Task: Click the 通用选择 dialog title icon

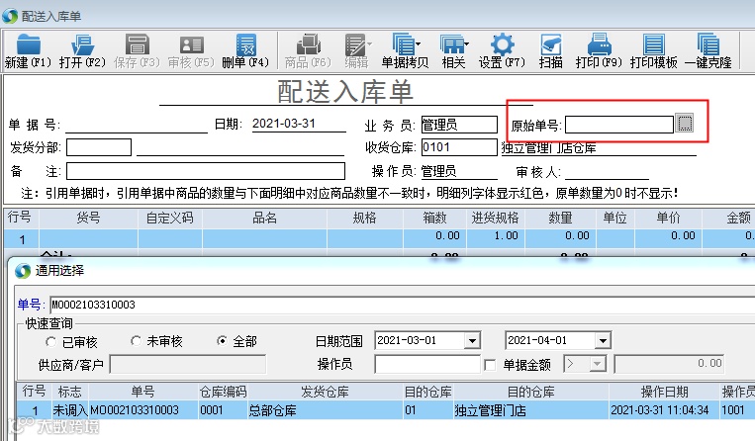Action: (23, 271)
